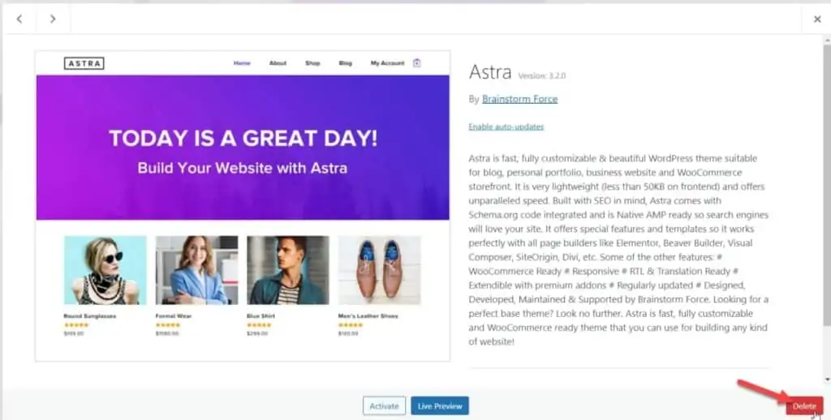Screen dimensions: 831x420
Task: Click the scrollbar up arrow
Action: [827, 41]
